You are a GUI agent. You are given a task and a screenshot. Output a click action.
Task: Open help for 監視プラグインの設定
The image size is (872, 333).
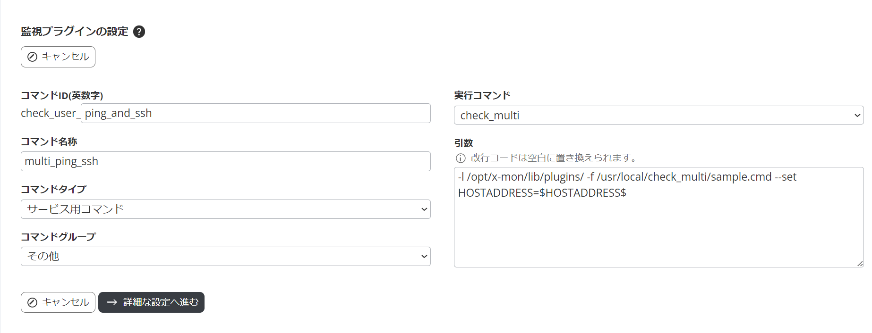(139, 32)
